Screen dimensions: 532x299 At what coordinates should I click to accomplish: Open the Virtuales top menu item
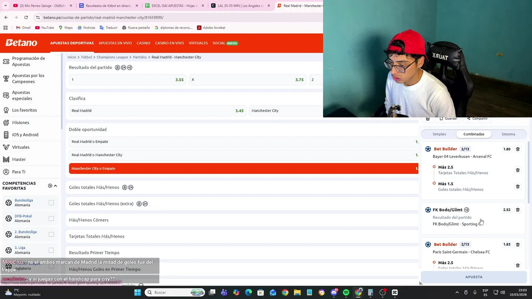198,43
